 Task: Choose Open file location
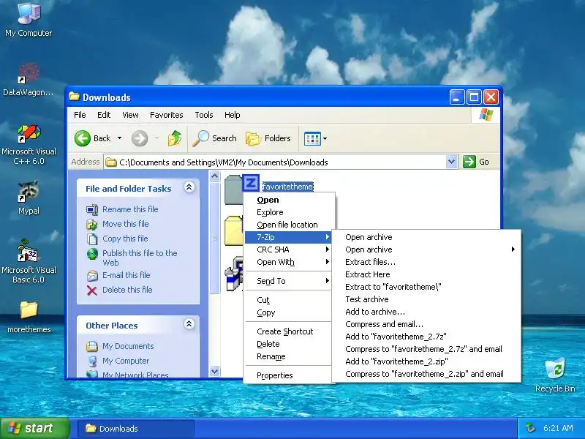point(287,225)
